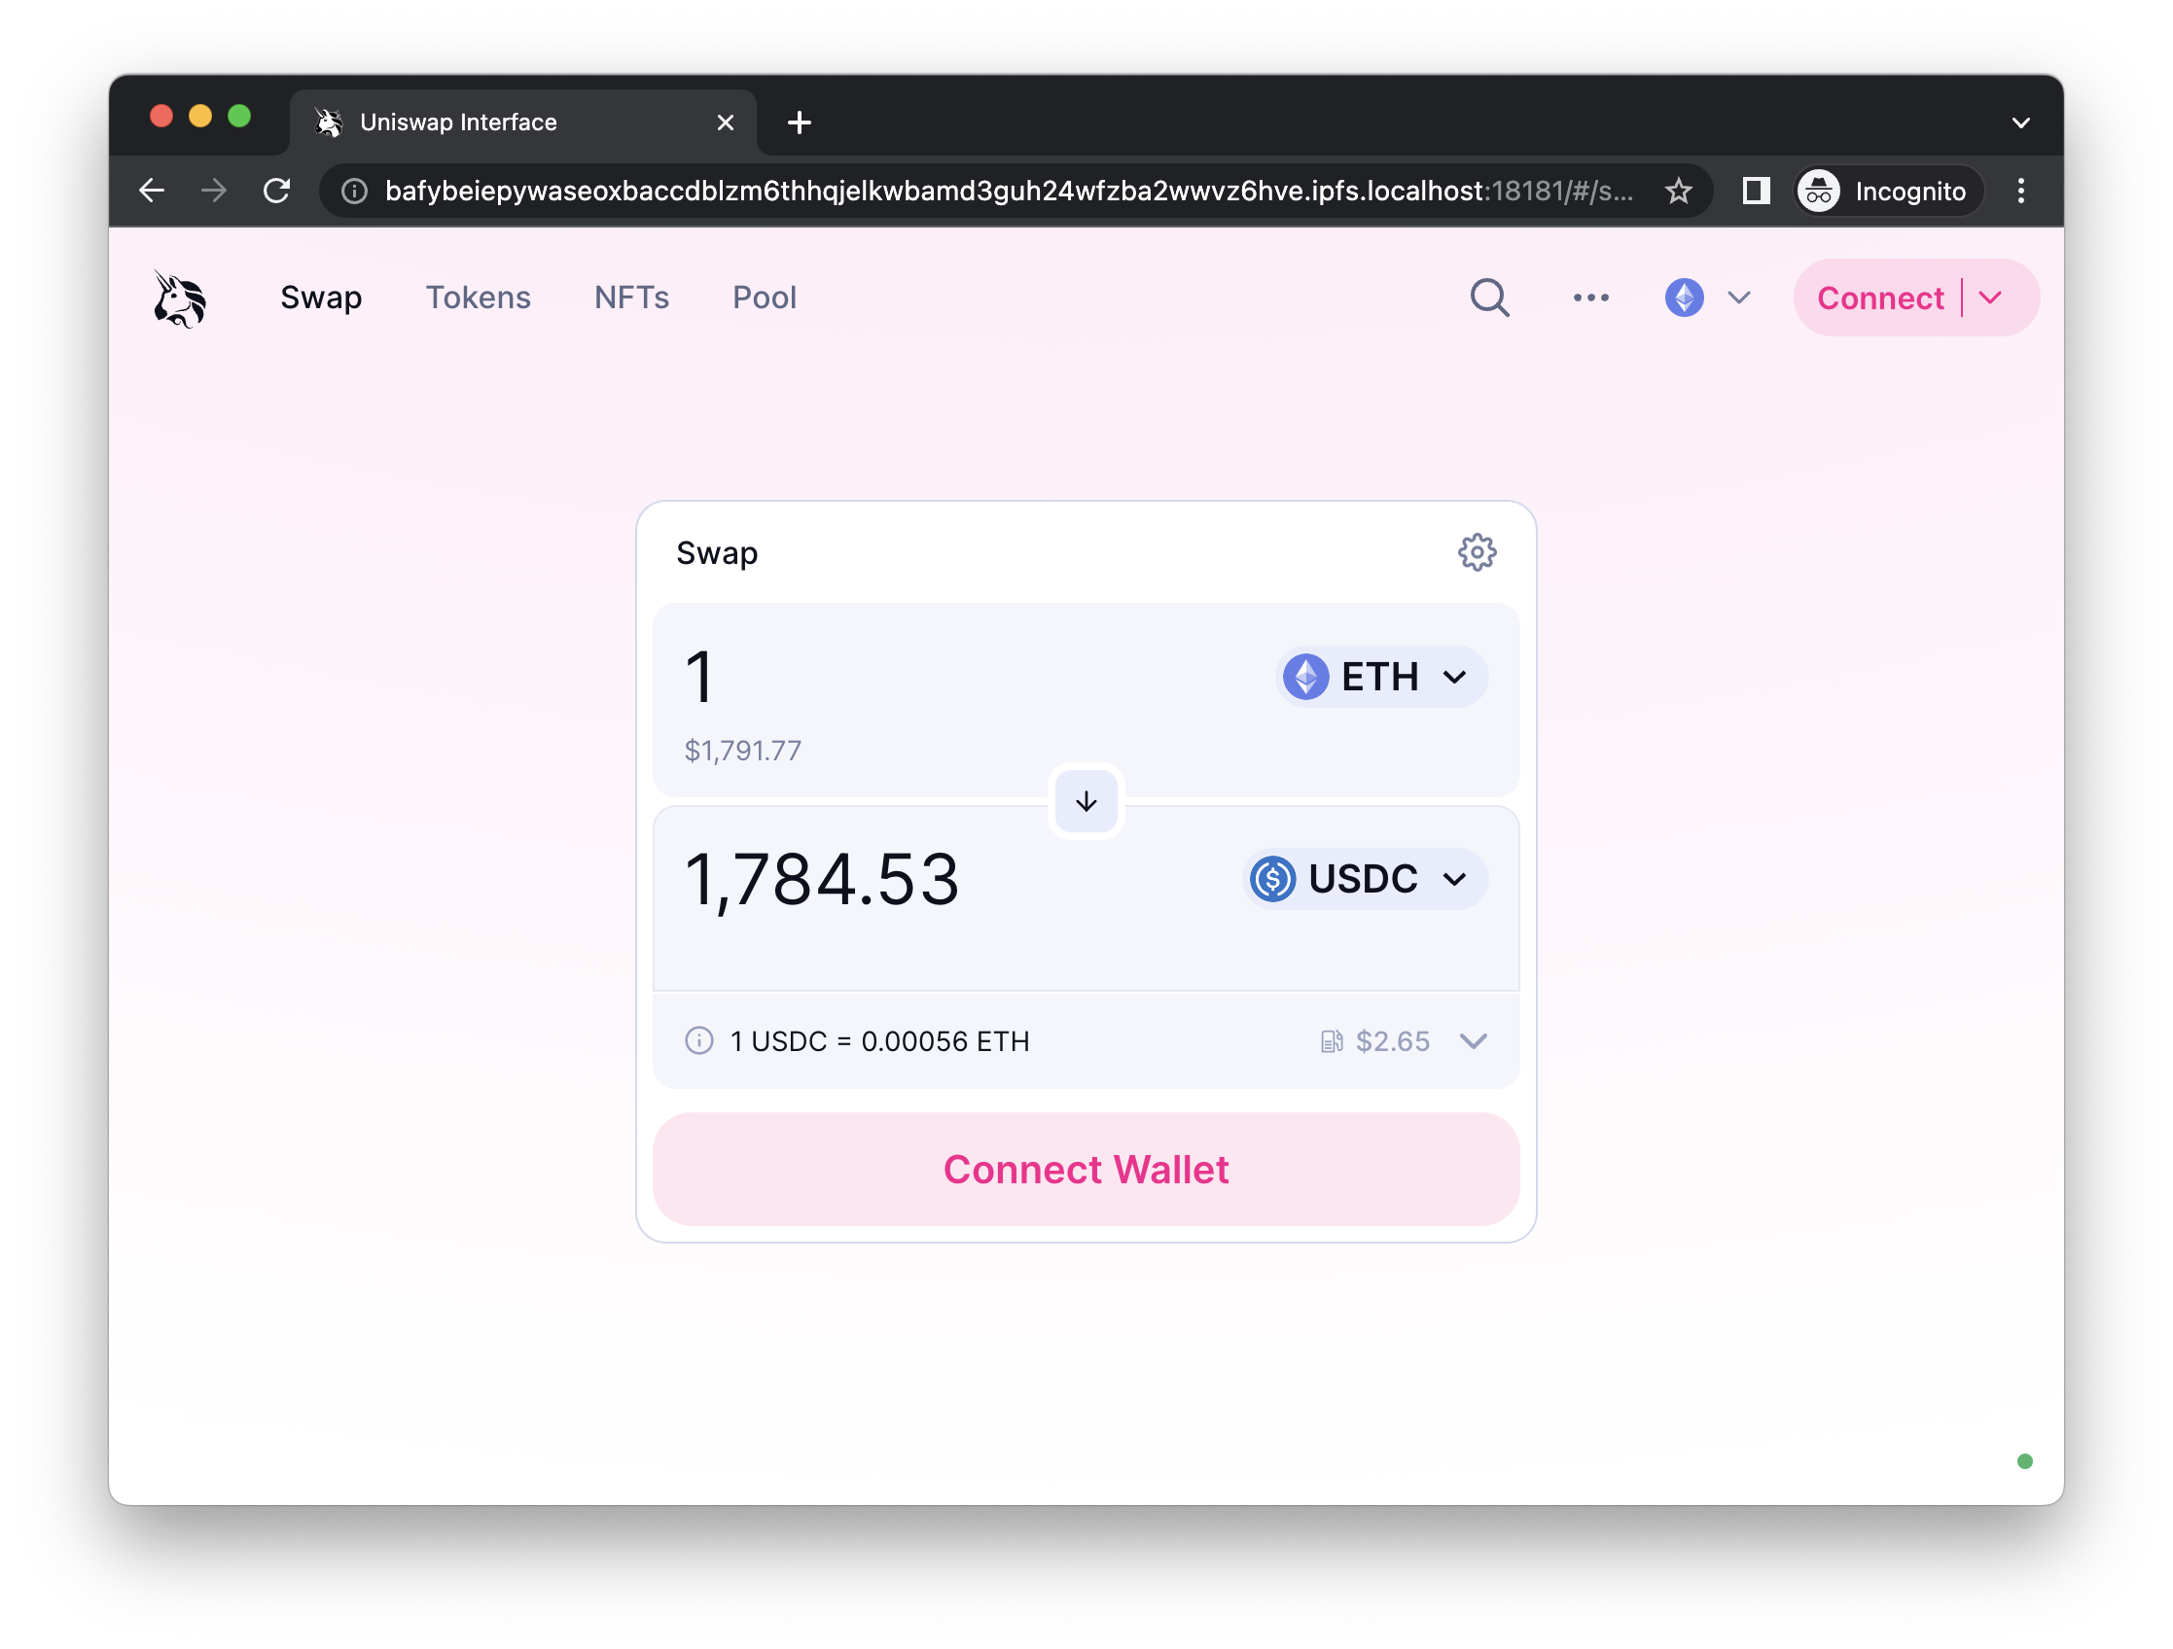Open the Ethereum network selector
2173x1649 pixels.
[x=1708, y=298]
